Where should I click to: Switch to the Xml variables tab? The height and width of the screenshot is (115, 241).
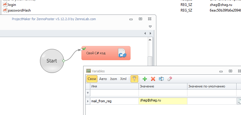point(123,79)
